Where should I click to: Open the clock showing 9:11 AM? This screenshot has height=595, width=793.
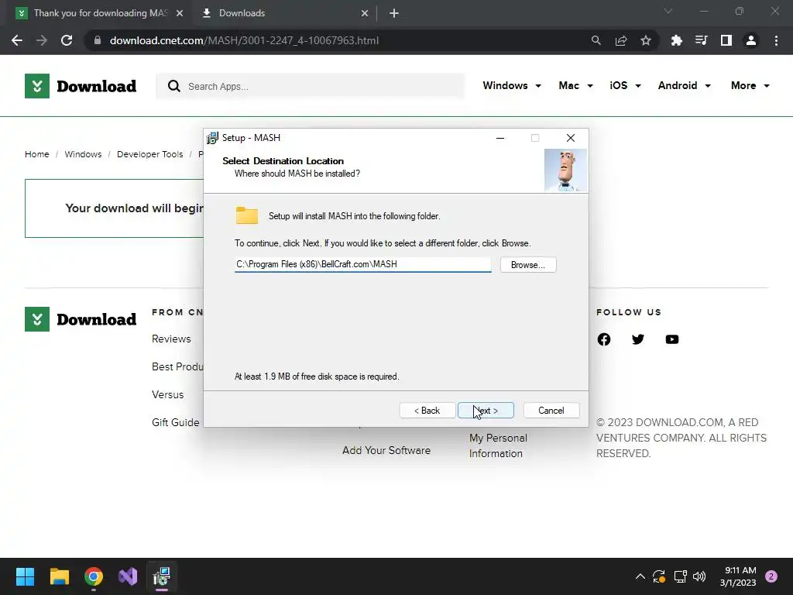pyautogui.click(x=738, y=576)
